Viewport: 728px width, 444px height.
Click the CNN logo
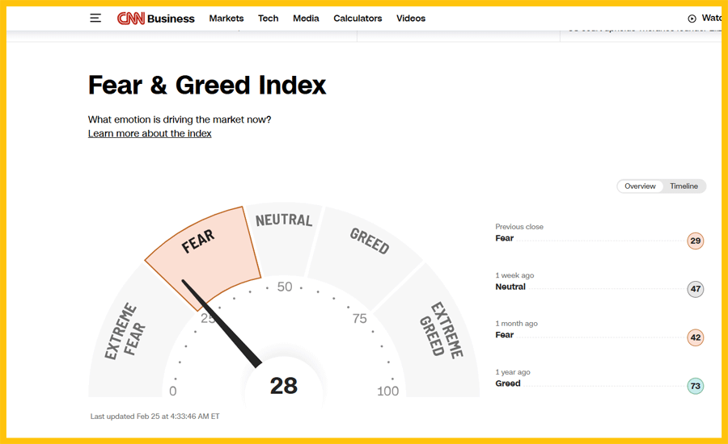pos(131,18)
